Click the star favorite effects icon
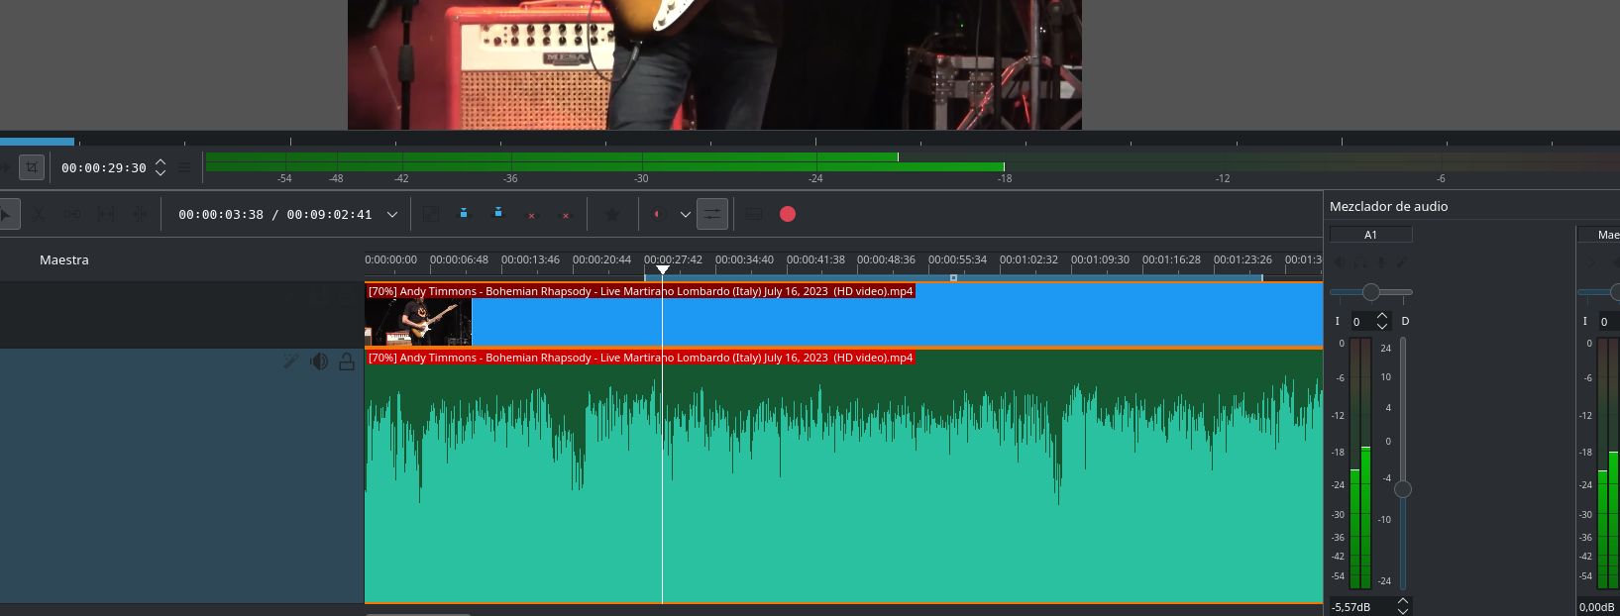This screenshot has height=616, width=1620. coord(612,214)
